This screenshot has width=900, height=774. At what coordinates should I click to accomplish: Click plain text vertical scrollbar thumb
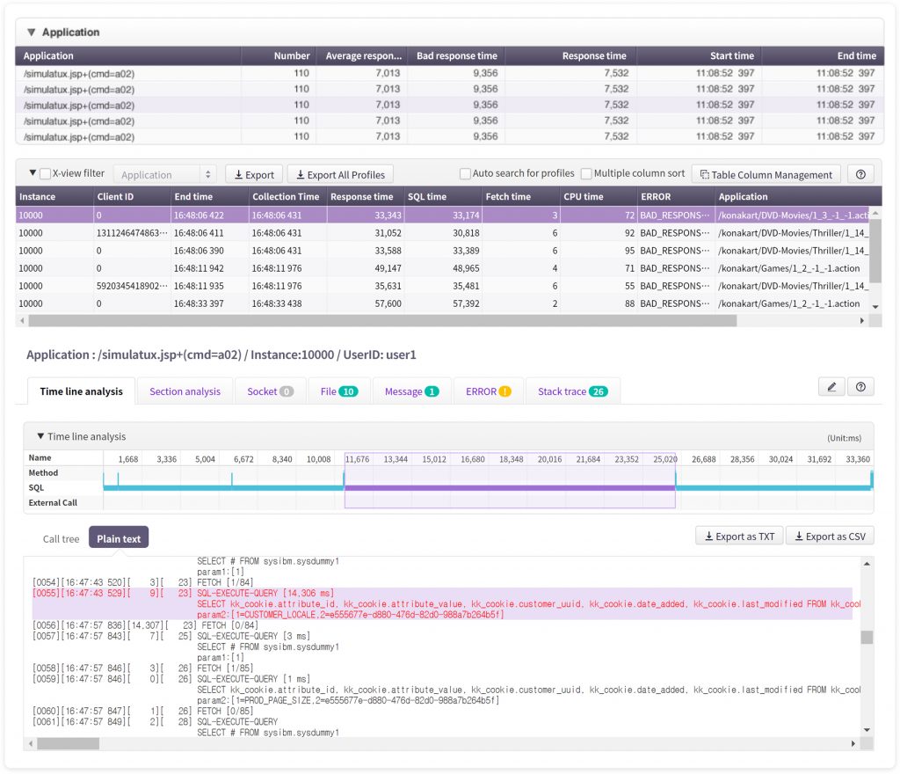point(867,638)
